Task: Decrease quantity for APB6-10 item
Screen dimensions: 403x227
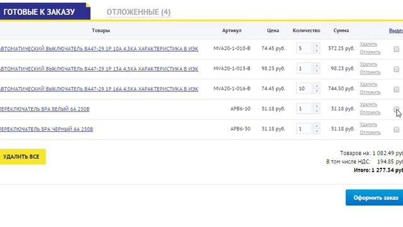Action: tap(317, 111)
